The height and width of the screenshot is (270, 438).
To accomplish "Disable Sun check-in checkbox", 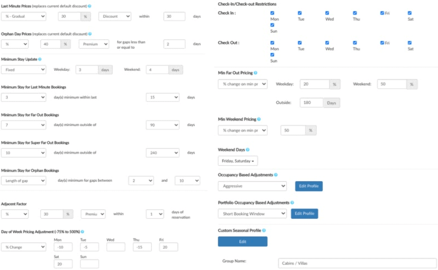I will (x=272, y=25).
